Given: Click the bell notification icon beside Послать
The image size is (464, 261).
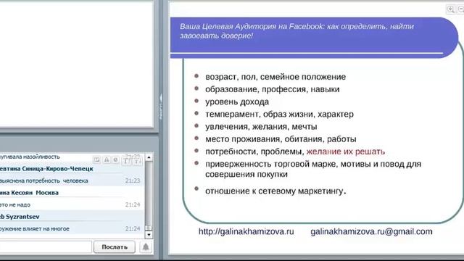Looking at the screenshot, I should 146,246.
